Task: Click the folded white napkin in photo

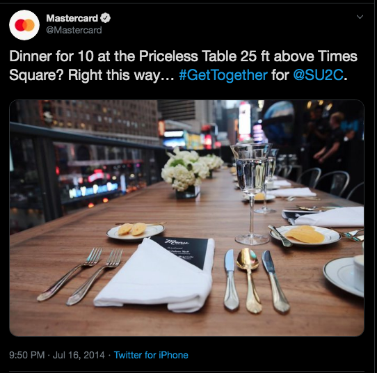Action: tap(154, 276)
